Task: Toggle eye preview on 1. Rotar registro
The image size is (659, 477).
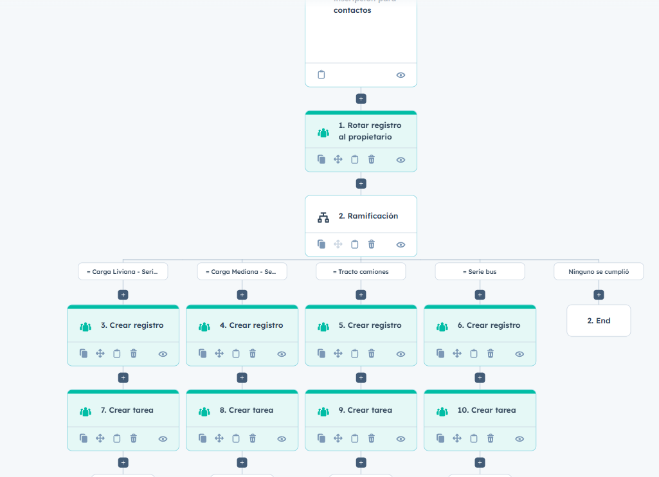Action: coord(401,159)
